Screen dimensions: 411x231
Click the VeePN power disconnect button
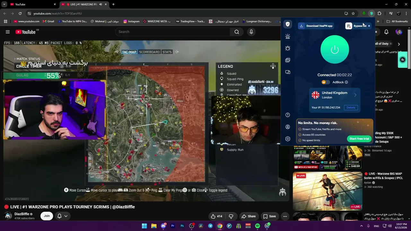(335, 49)
